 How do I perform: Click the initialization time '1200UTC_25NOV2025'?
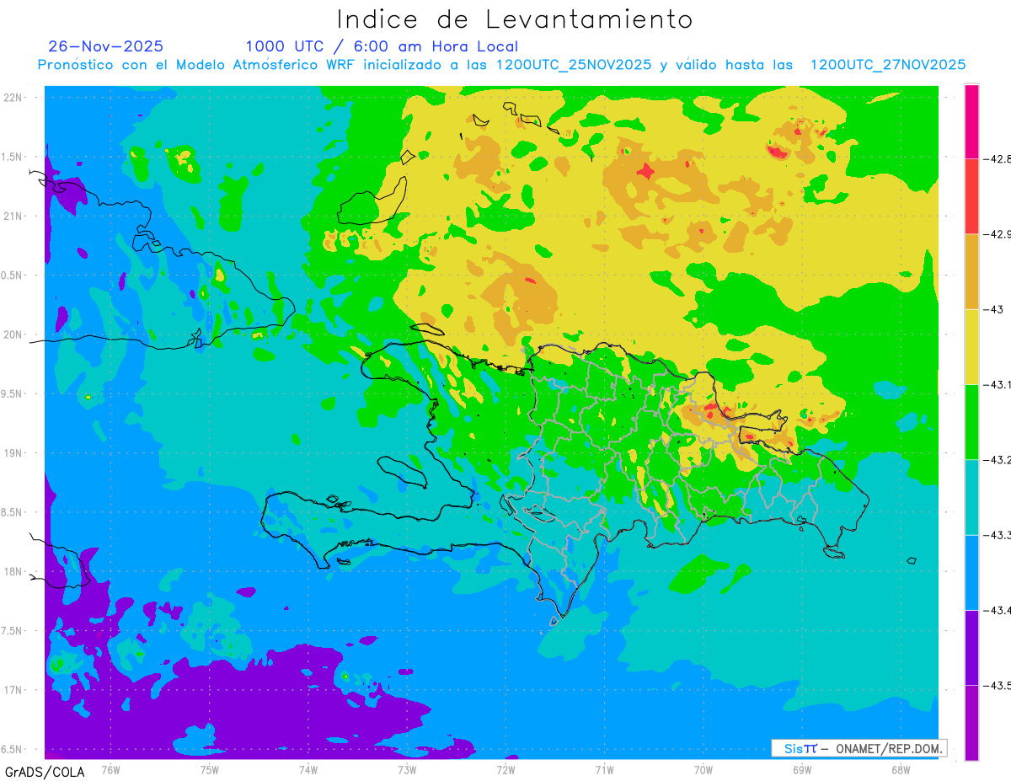pyautogui.click(x=573, y=65)
